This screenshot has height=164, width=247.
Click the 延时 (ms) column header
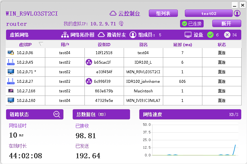click(x=182, y=45)
